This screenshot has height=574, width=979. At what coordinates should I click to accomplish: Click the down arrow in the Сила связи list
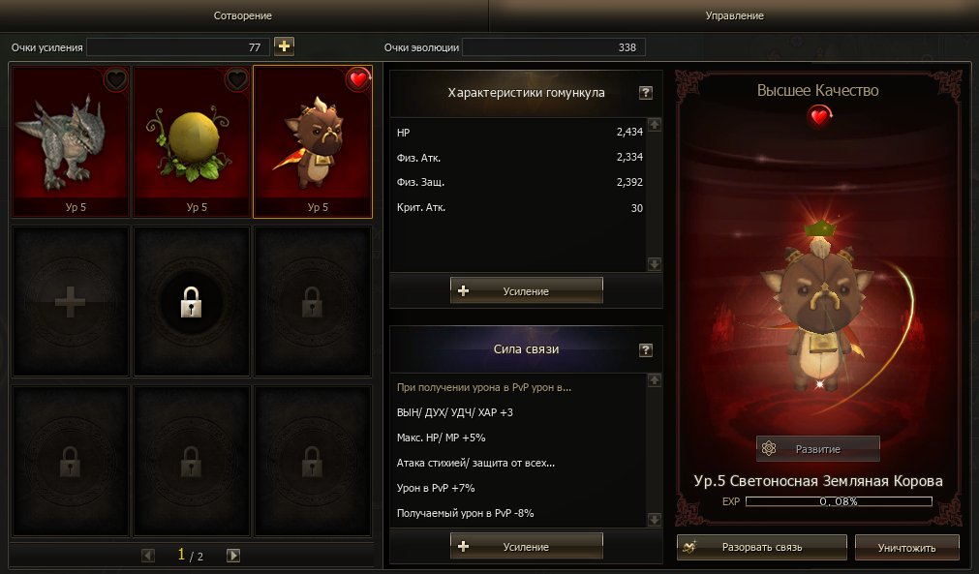[x=655, y=519]
